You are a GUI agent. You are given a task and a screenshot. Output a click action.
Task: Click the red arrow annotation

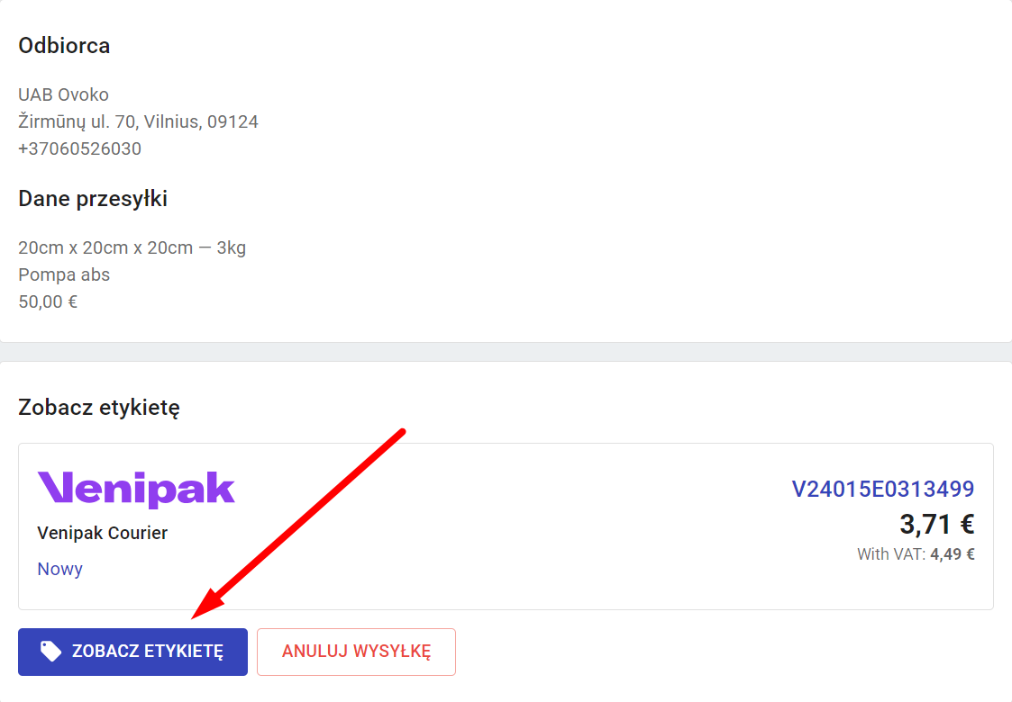coord(298,524)
